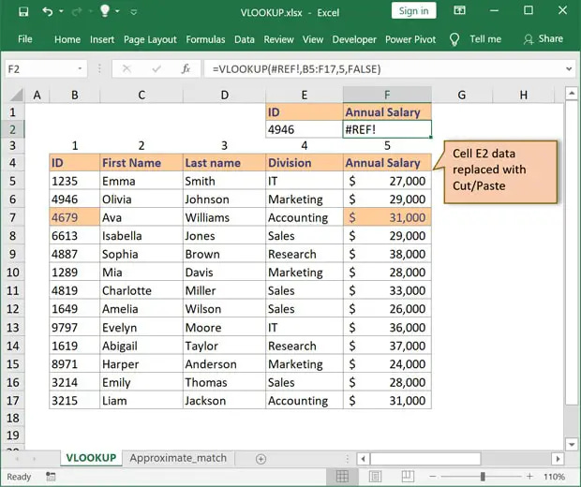Click the zoom out minus button
Viewport: 581px width, 487px height.
(x=432, y=477)
